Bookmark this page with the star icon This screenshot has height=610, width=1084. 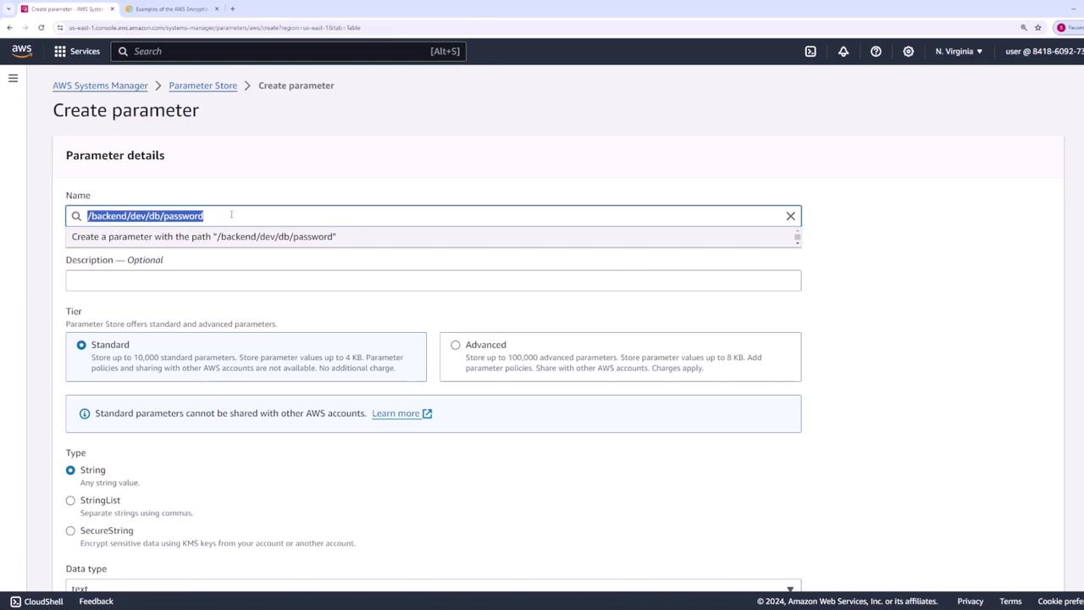point(1037,27)
